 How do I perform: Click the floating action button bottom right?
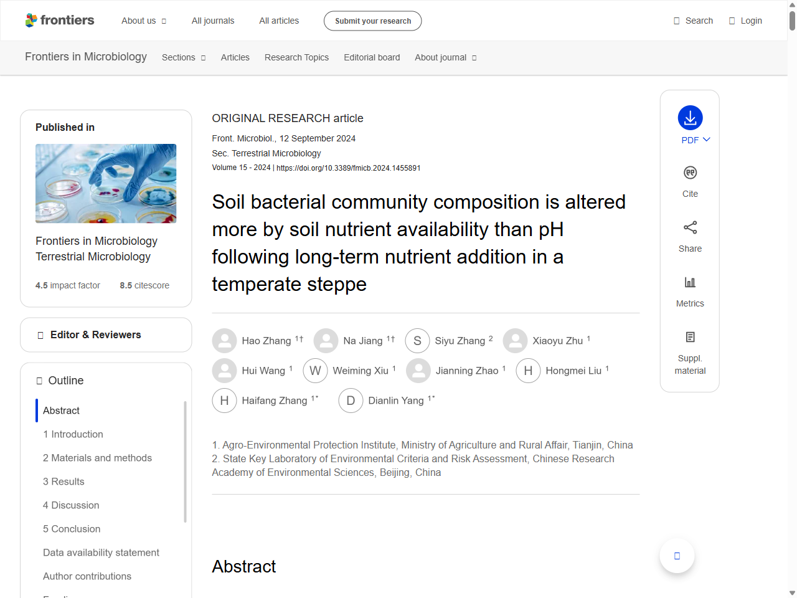[677, 556]
